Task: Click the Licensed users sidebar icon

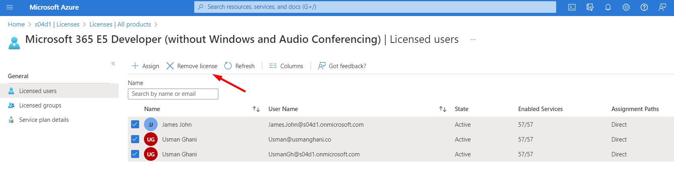Action: pyautogui.click(x=11, y=91)
